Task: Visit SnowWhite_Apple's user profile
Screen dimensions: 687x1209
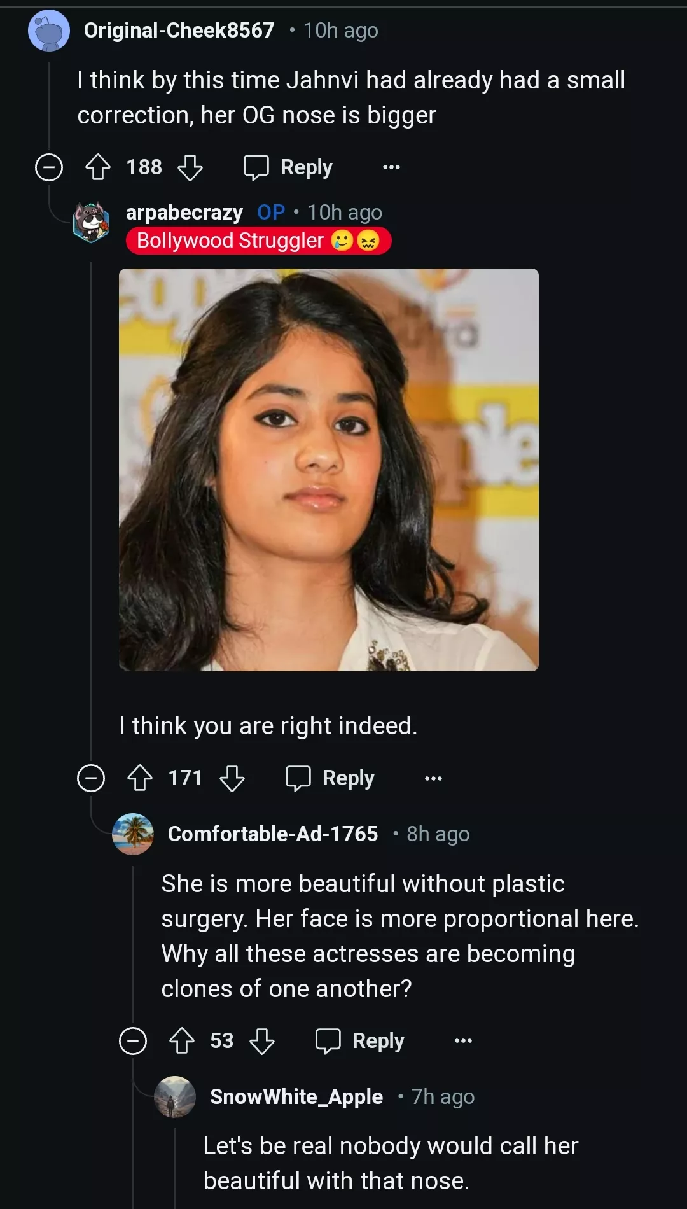Action: pyautogui.click(x=296, y=1097)
